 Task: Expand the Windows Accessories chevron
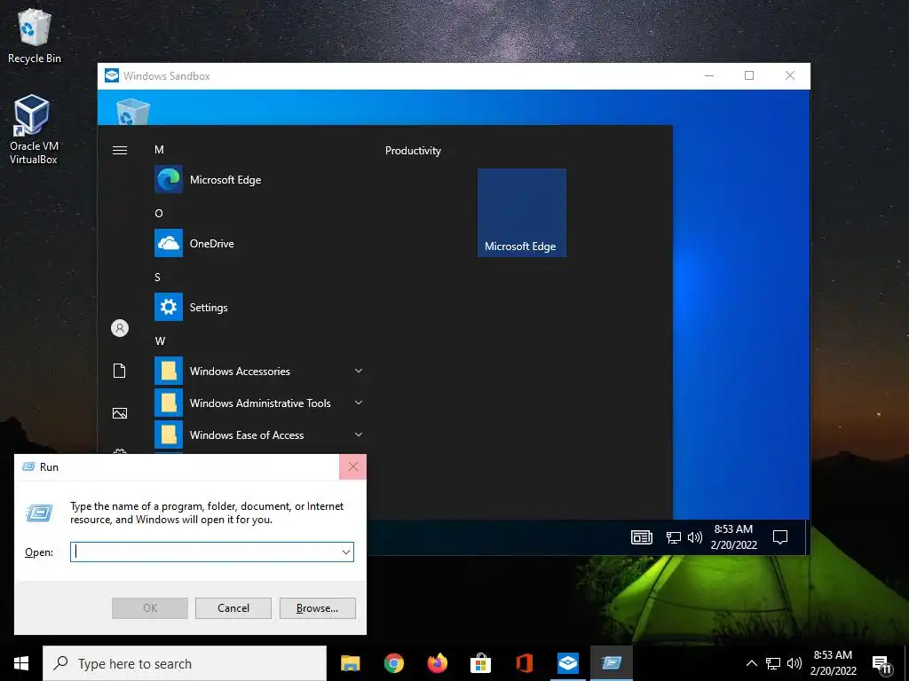click(x=359, y=371)
